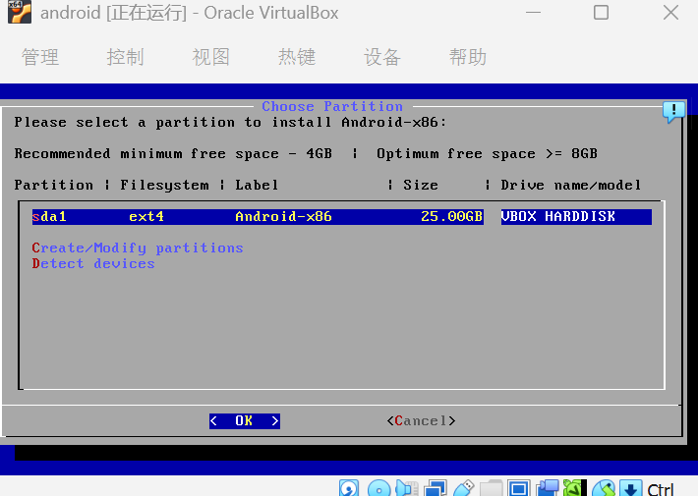
Task: Choose Detect devices option
Action: (93, 264)
